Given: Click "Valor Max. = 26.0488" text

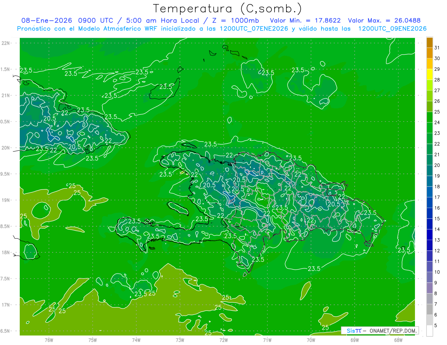Looking at the screenshot, I should click(384, 20).
